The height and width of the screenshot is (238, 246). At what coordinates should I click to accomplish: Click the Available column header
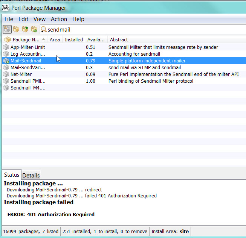coord(96,40)
